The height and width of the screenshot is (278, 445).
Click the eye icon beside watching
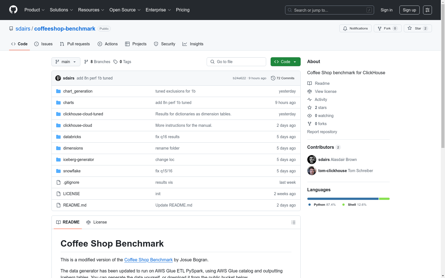(310, 116)
